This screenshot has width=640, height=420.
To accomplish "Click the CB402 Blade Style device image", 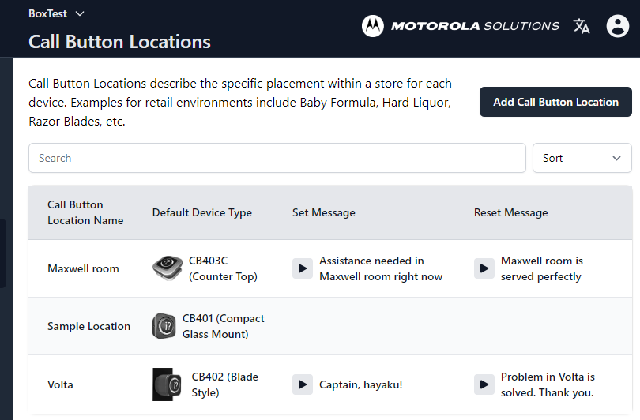I will point(167,384).
